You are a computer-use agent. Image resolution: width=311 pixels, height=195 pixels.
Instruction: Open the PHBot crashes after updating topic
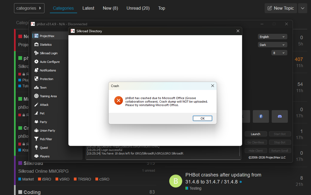click(223, 178)
